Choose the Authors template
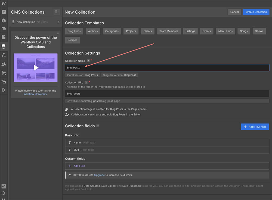The width and height of the screenshot is (272, 200). pyautogui.click(x=93, y=31)
